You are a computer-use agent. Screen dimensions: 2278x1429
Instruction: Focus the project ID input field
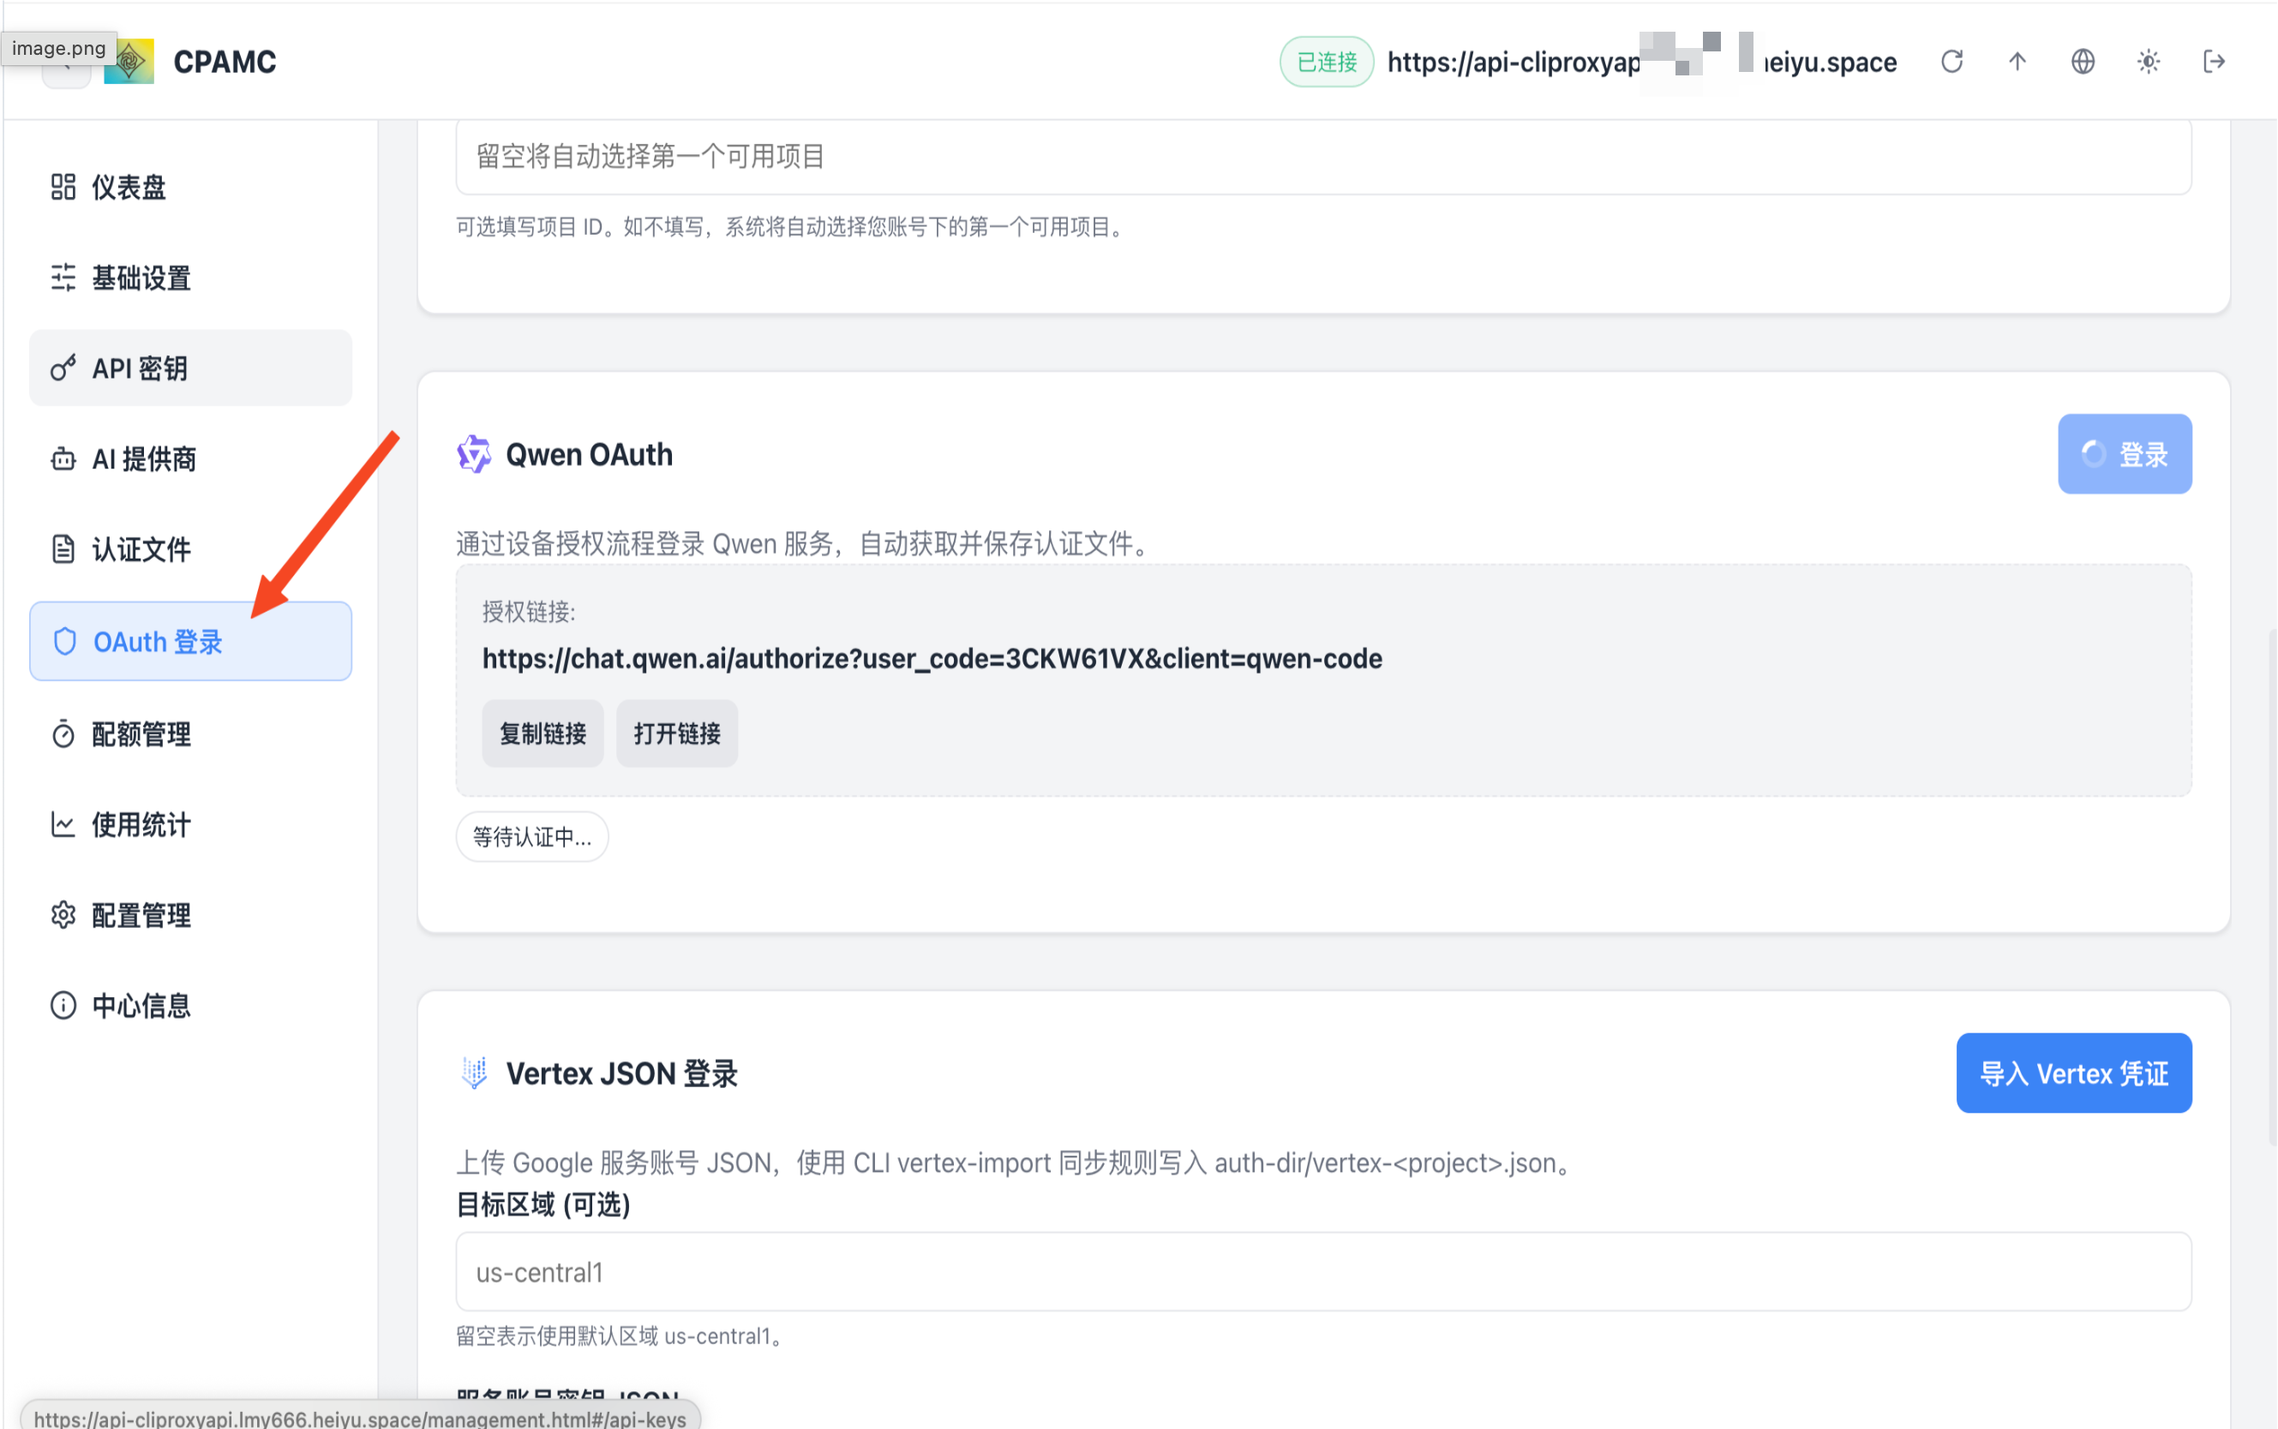click(1323, 157)
